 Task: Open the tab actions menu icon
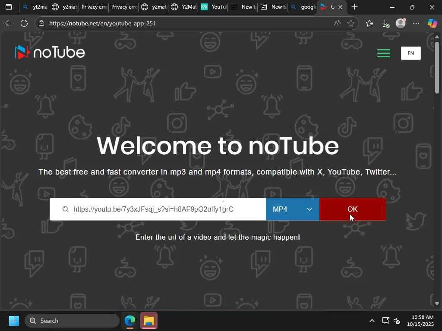(9, 7)
